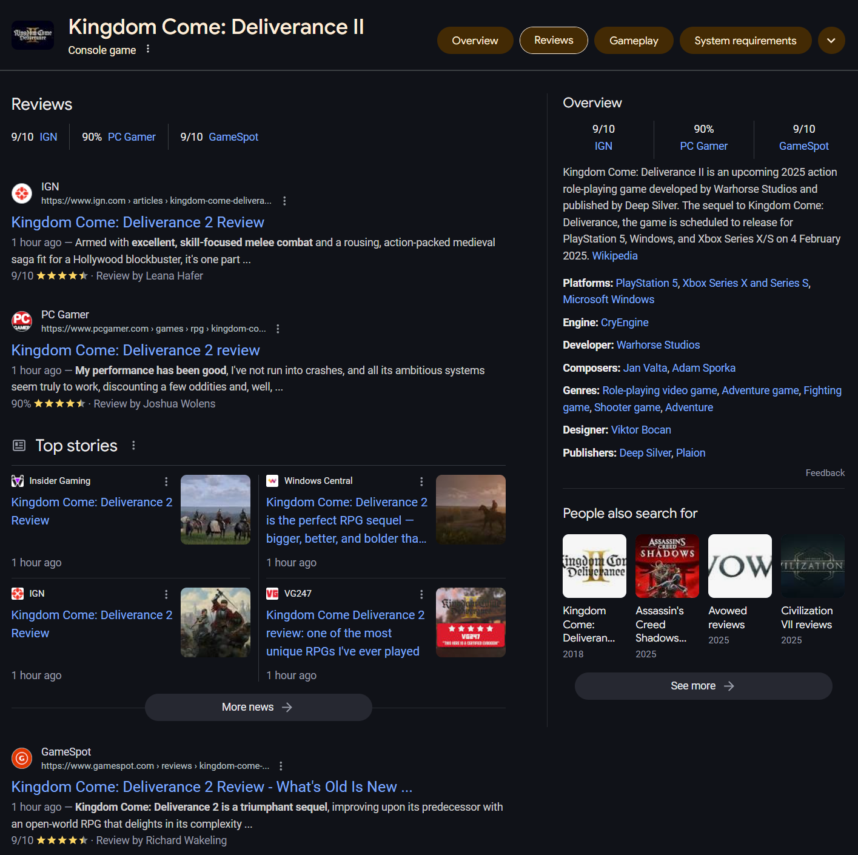The image size is (858, 855).
Task: Open Jan Valta composer link
Action: coord(645,368)
